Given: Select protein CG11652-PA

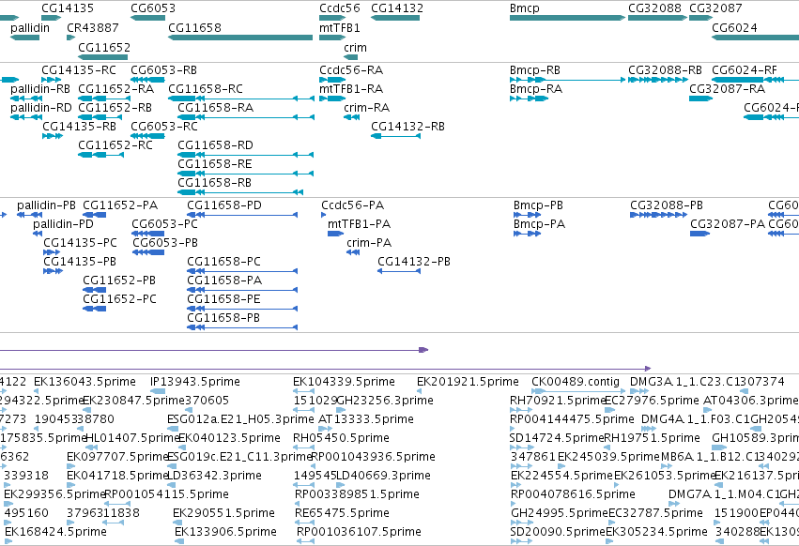Looking at the screenshot, I should click(x=95, y=215).
